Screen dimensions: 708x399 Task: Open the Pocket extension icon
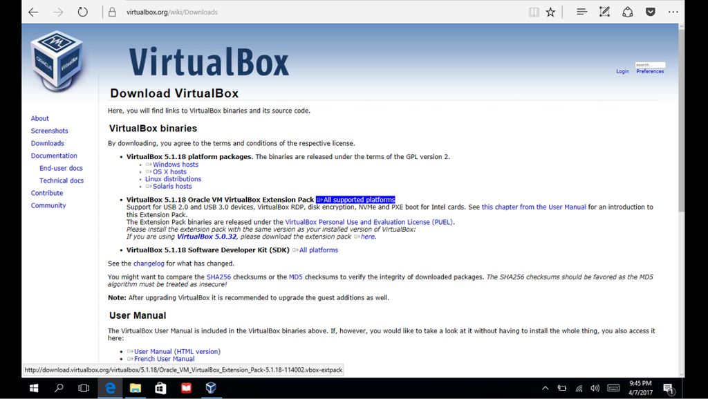pyautogui.click(x=650, y=12)
